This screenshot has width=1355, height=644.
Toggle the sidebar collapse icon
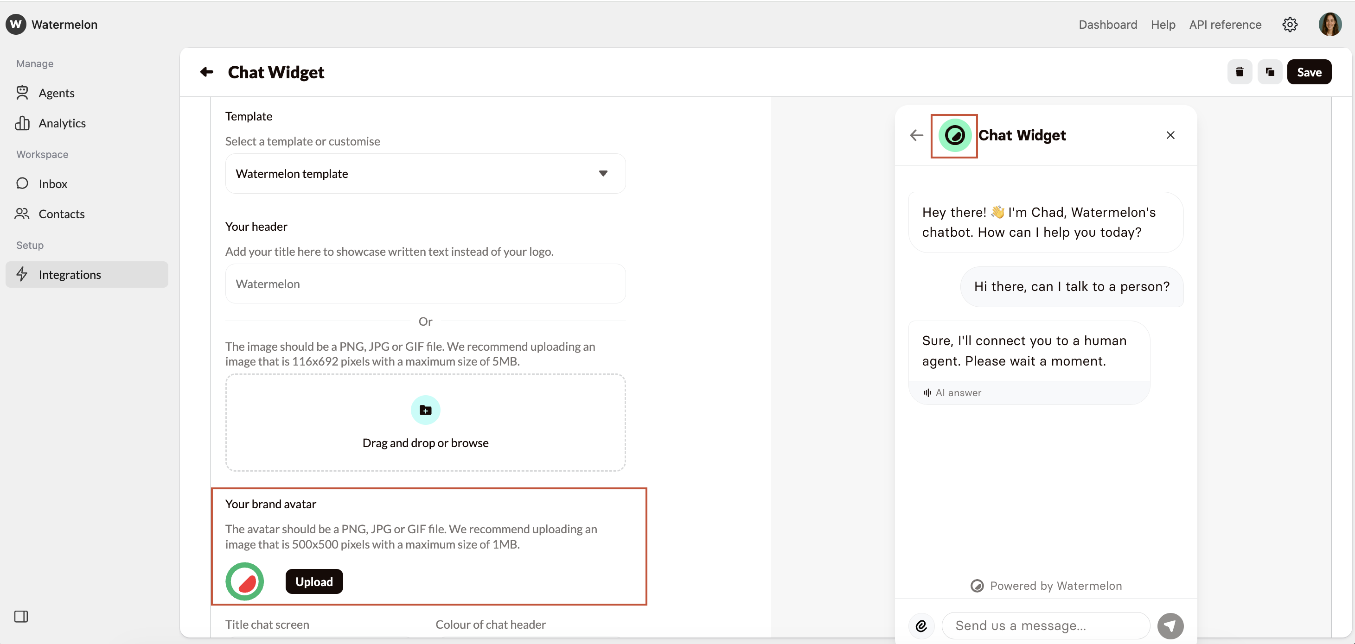(21, 616)
